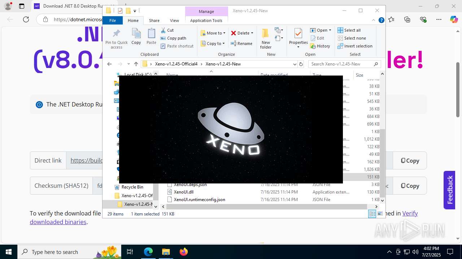Select XenoUI.dll file
The image size is (462, 259).
(x=184, y=192)
